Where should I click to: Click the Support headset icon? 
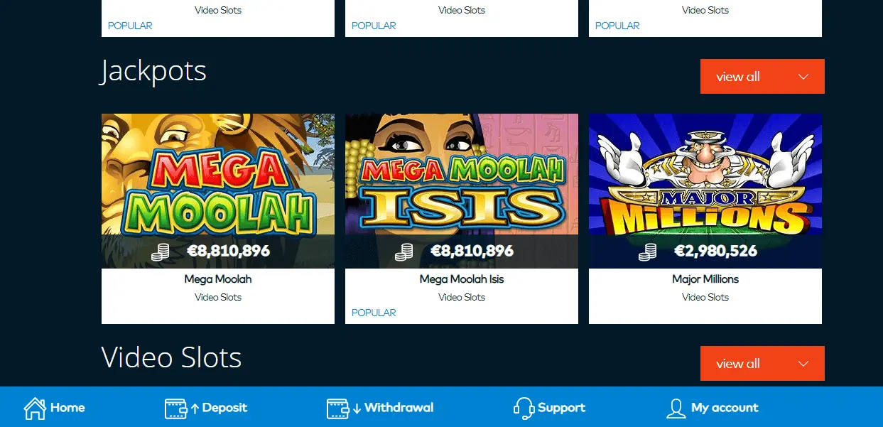[524, 408]
